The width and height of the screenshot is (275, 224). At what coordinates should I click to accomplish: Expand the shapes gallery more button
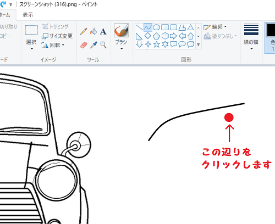[199, 44]
